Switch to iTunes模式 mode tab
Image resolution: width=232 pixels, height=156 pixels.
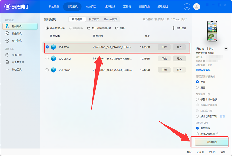(111, 19)
